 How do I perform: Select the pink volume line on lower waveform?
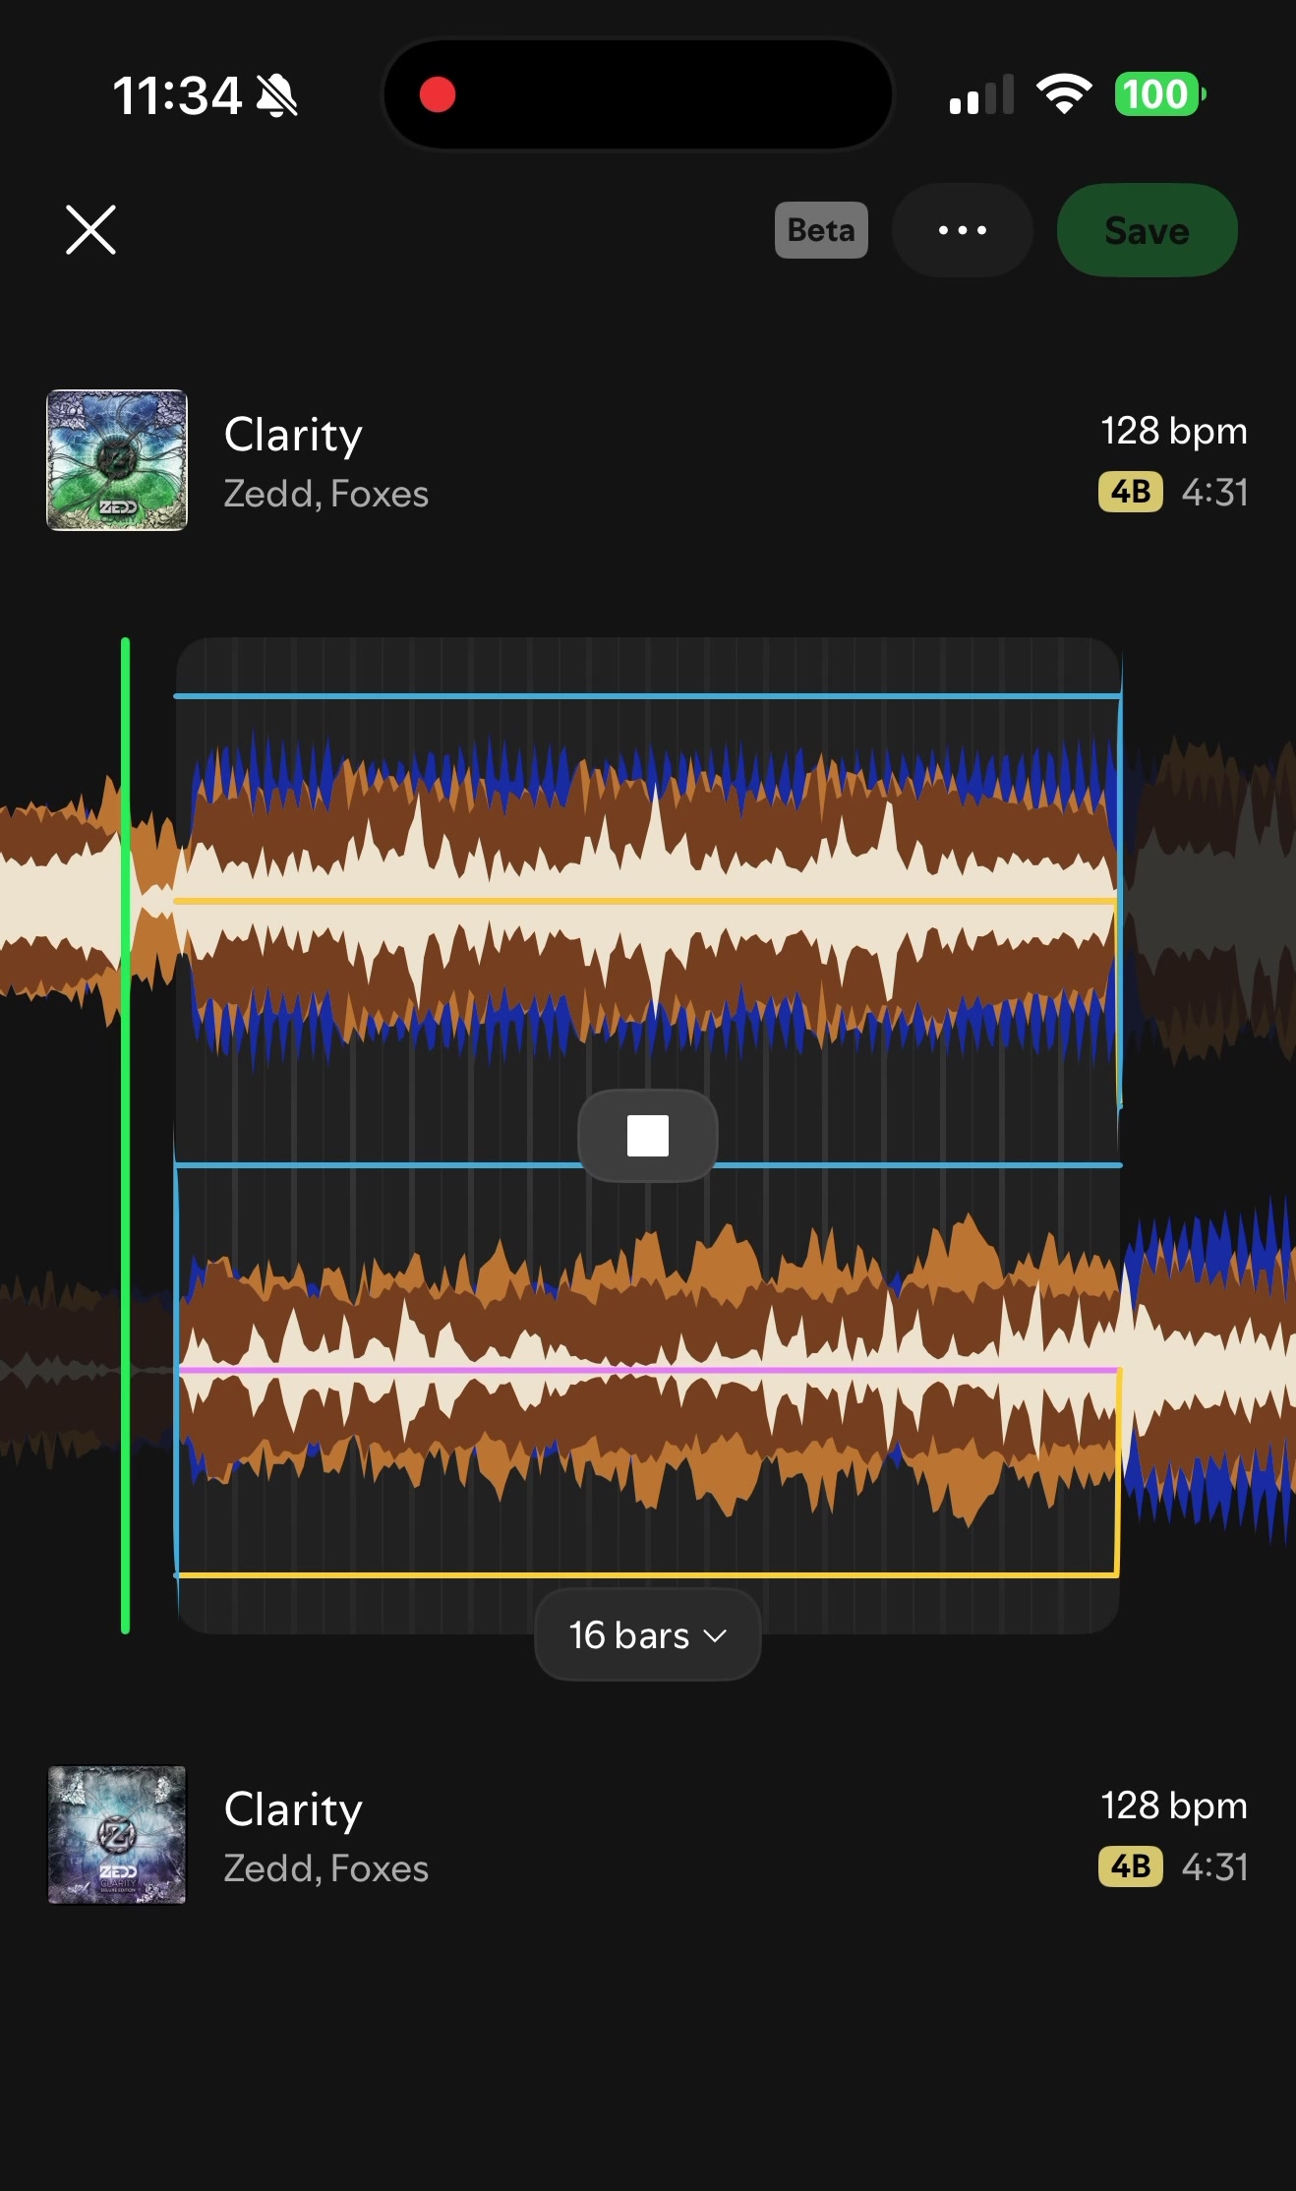coord(648,1370)
